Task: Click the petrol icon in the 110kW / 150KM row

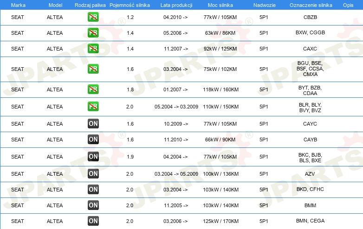Action: (93, 106)
